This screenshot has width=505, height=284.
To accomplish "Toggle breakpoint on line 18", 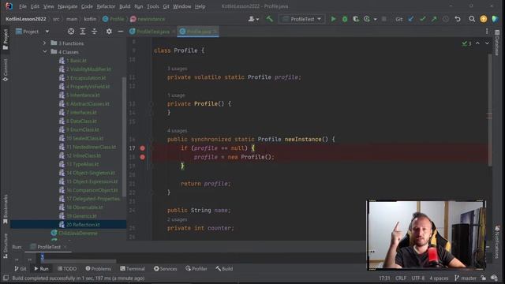I will pyautogui.click(x=142, y=157).
